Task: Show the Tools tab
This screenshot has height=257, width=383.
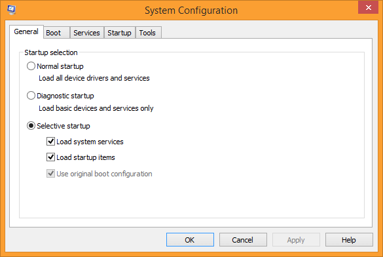Action: coord(148,33)
